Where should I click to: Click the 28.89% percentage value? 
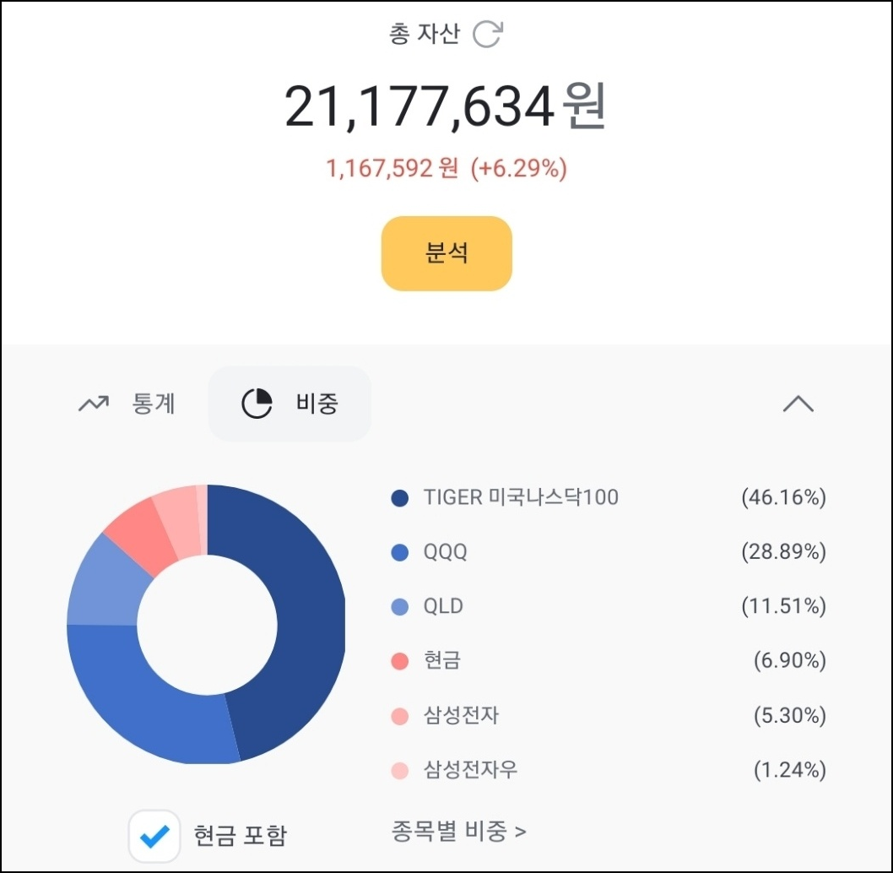click(x=783, y=551)
